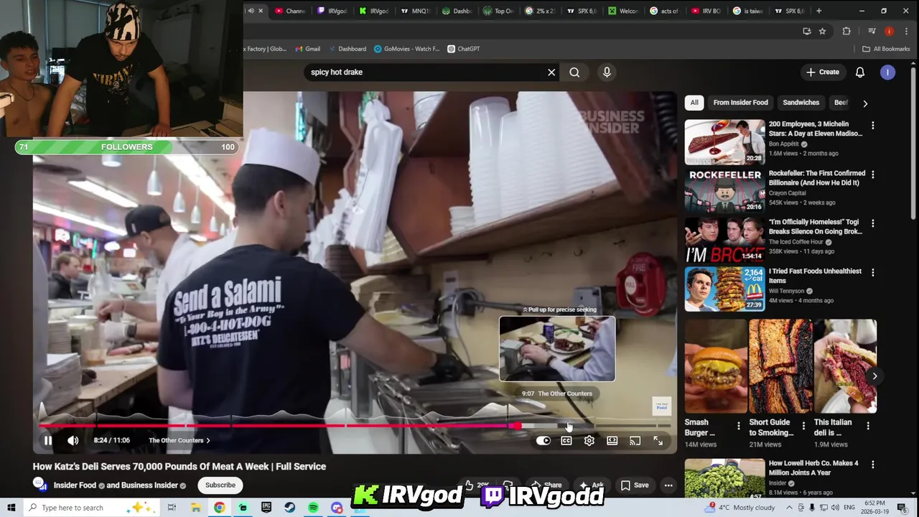
Task: Switch to theater mode
Action: (x=612, y=441)
